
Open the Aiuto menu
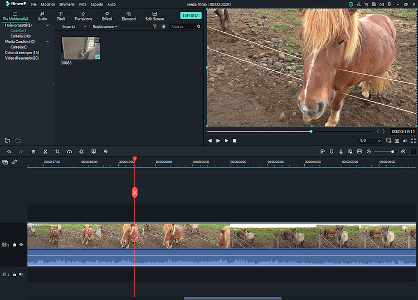[111, 4]
